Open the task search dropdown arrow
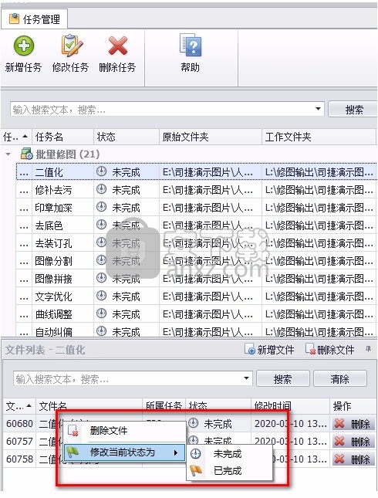The image size is (378, 498). click(x=318, y=110)
